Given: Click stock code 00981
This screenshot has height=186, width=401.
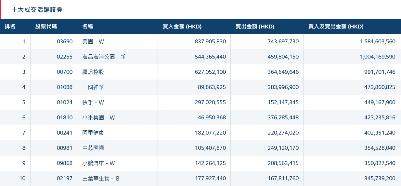Looking at the screenshot, I should coord(65,148).
